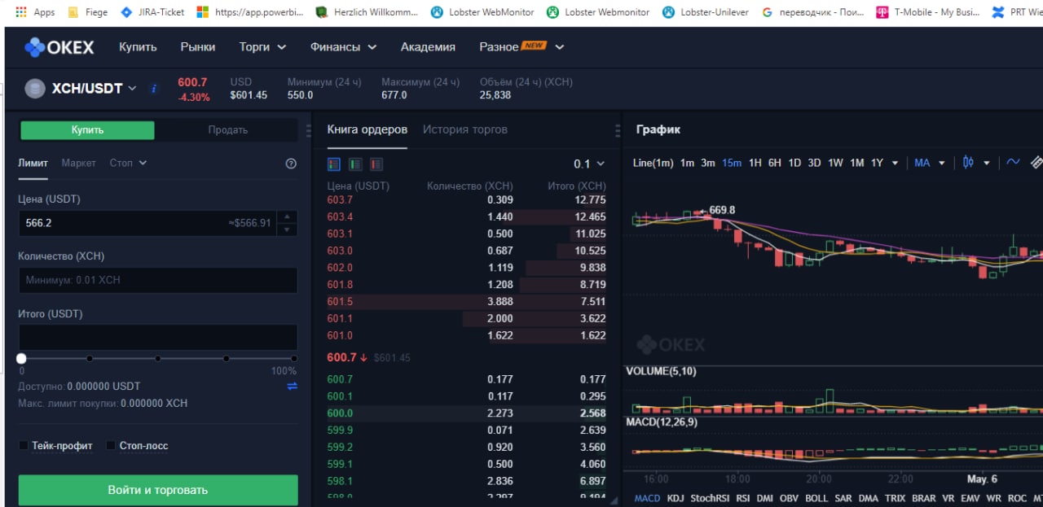
Task: Open the order form help question-mark icon
Action: tap(291, 163)
